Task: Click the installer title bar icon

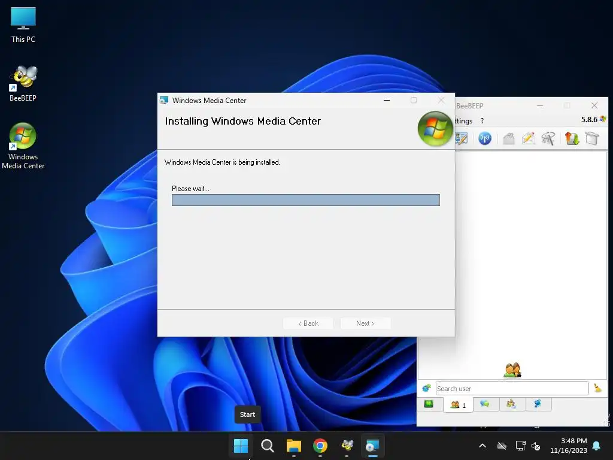Action: 164,100
